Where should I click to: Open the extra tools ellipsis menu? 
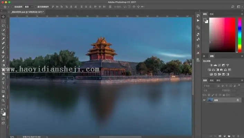3,105
